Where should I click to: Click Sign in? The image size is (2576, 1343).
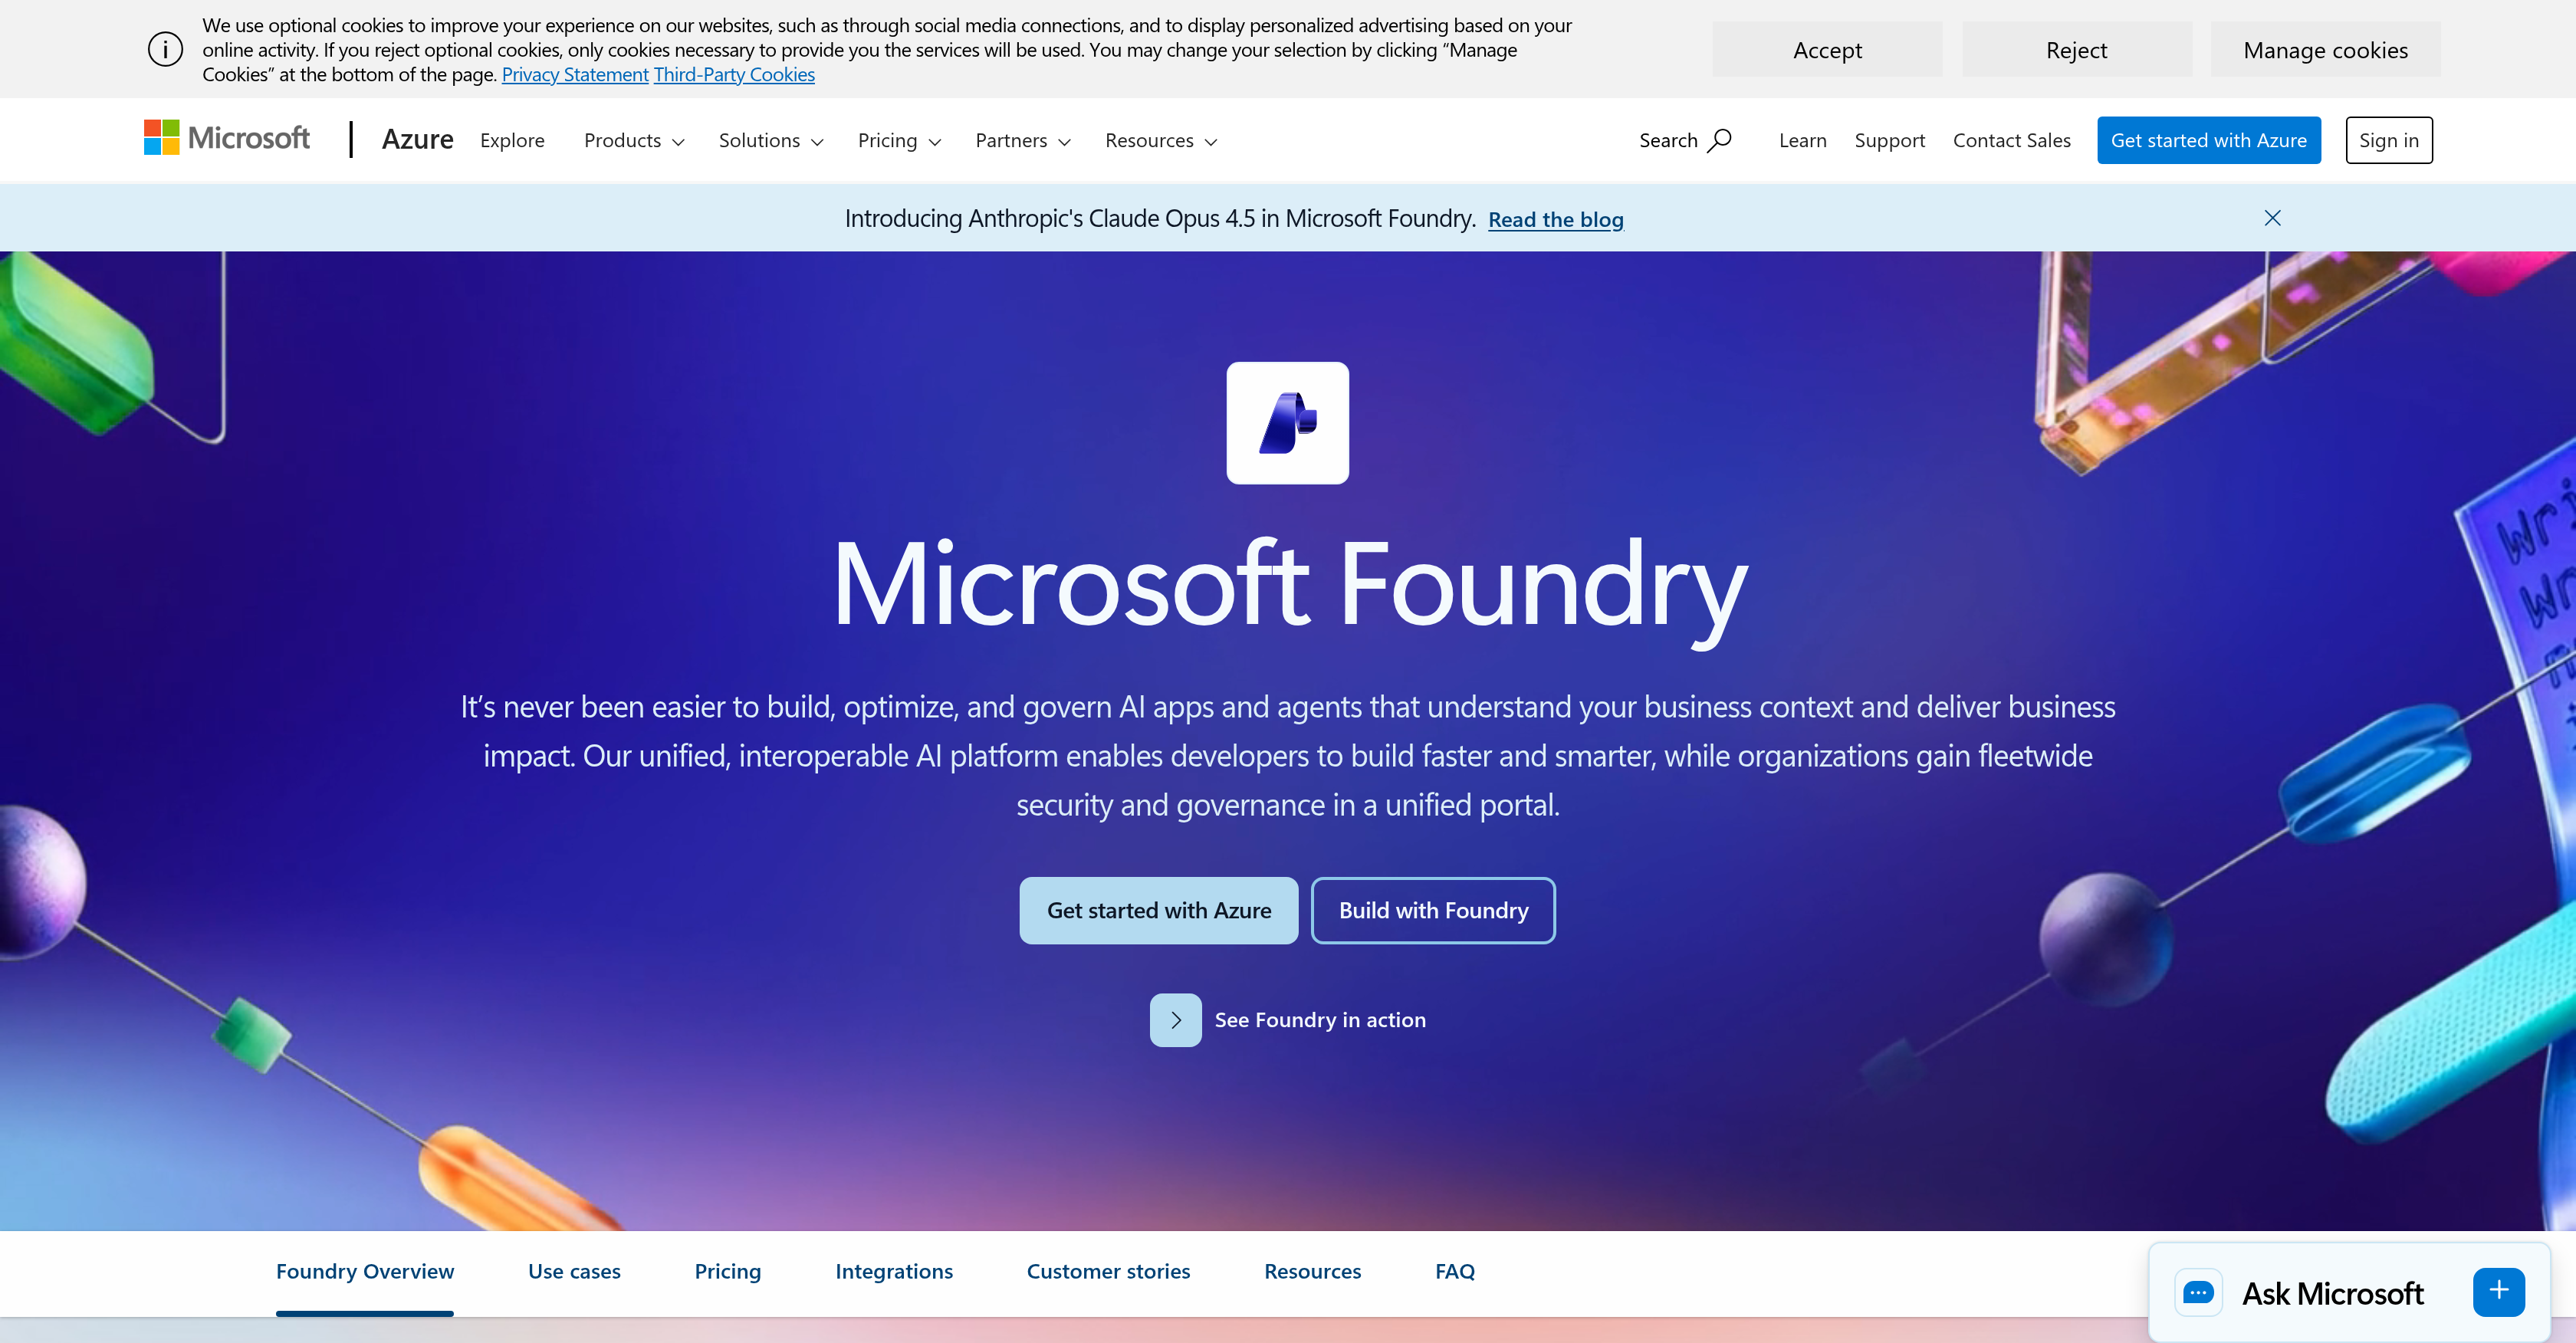2388,139
